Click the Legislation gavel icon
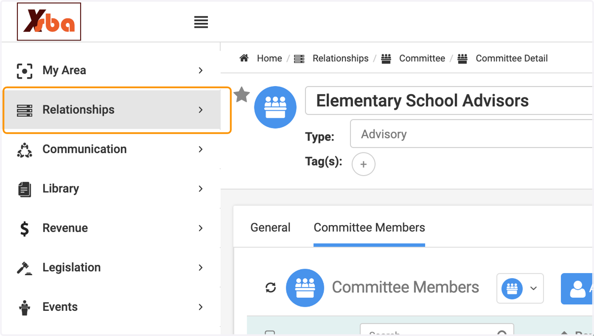Image resolution: width=594 pixels, height=336 pixels. click(x=25, y=268)
